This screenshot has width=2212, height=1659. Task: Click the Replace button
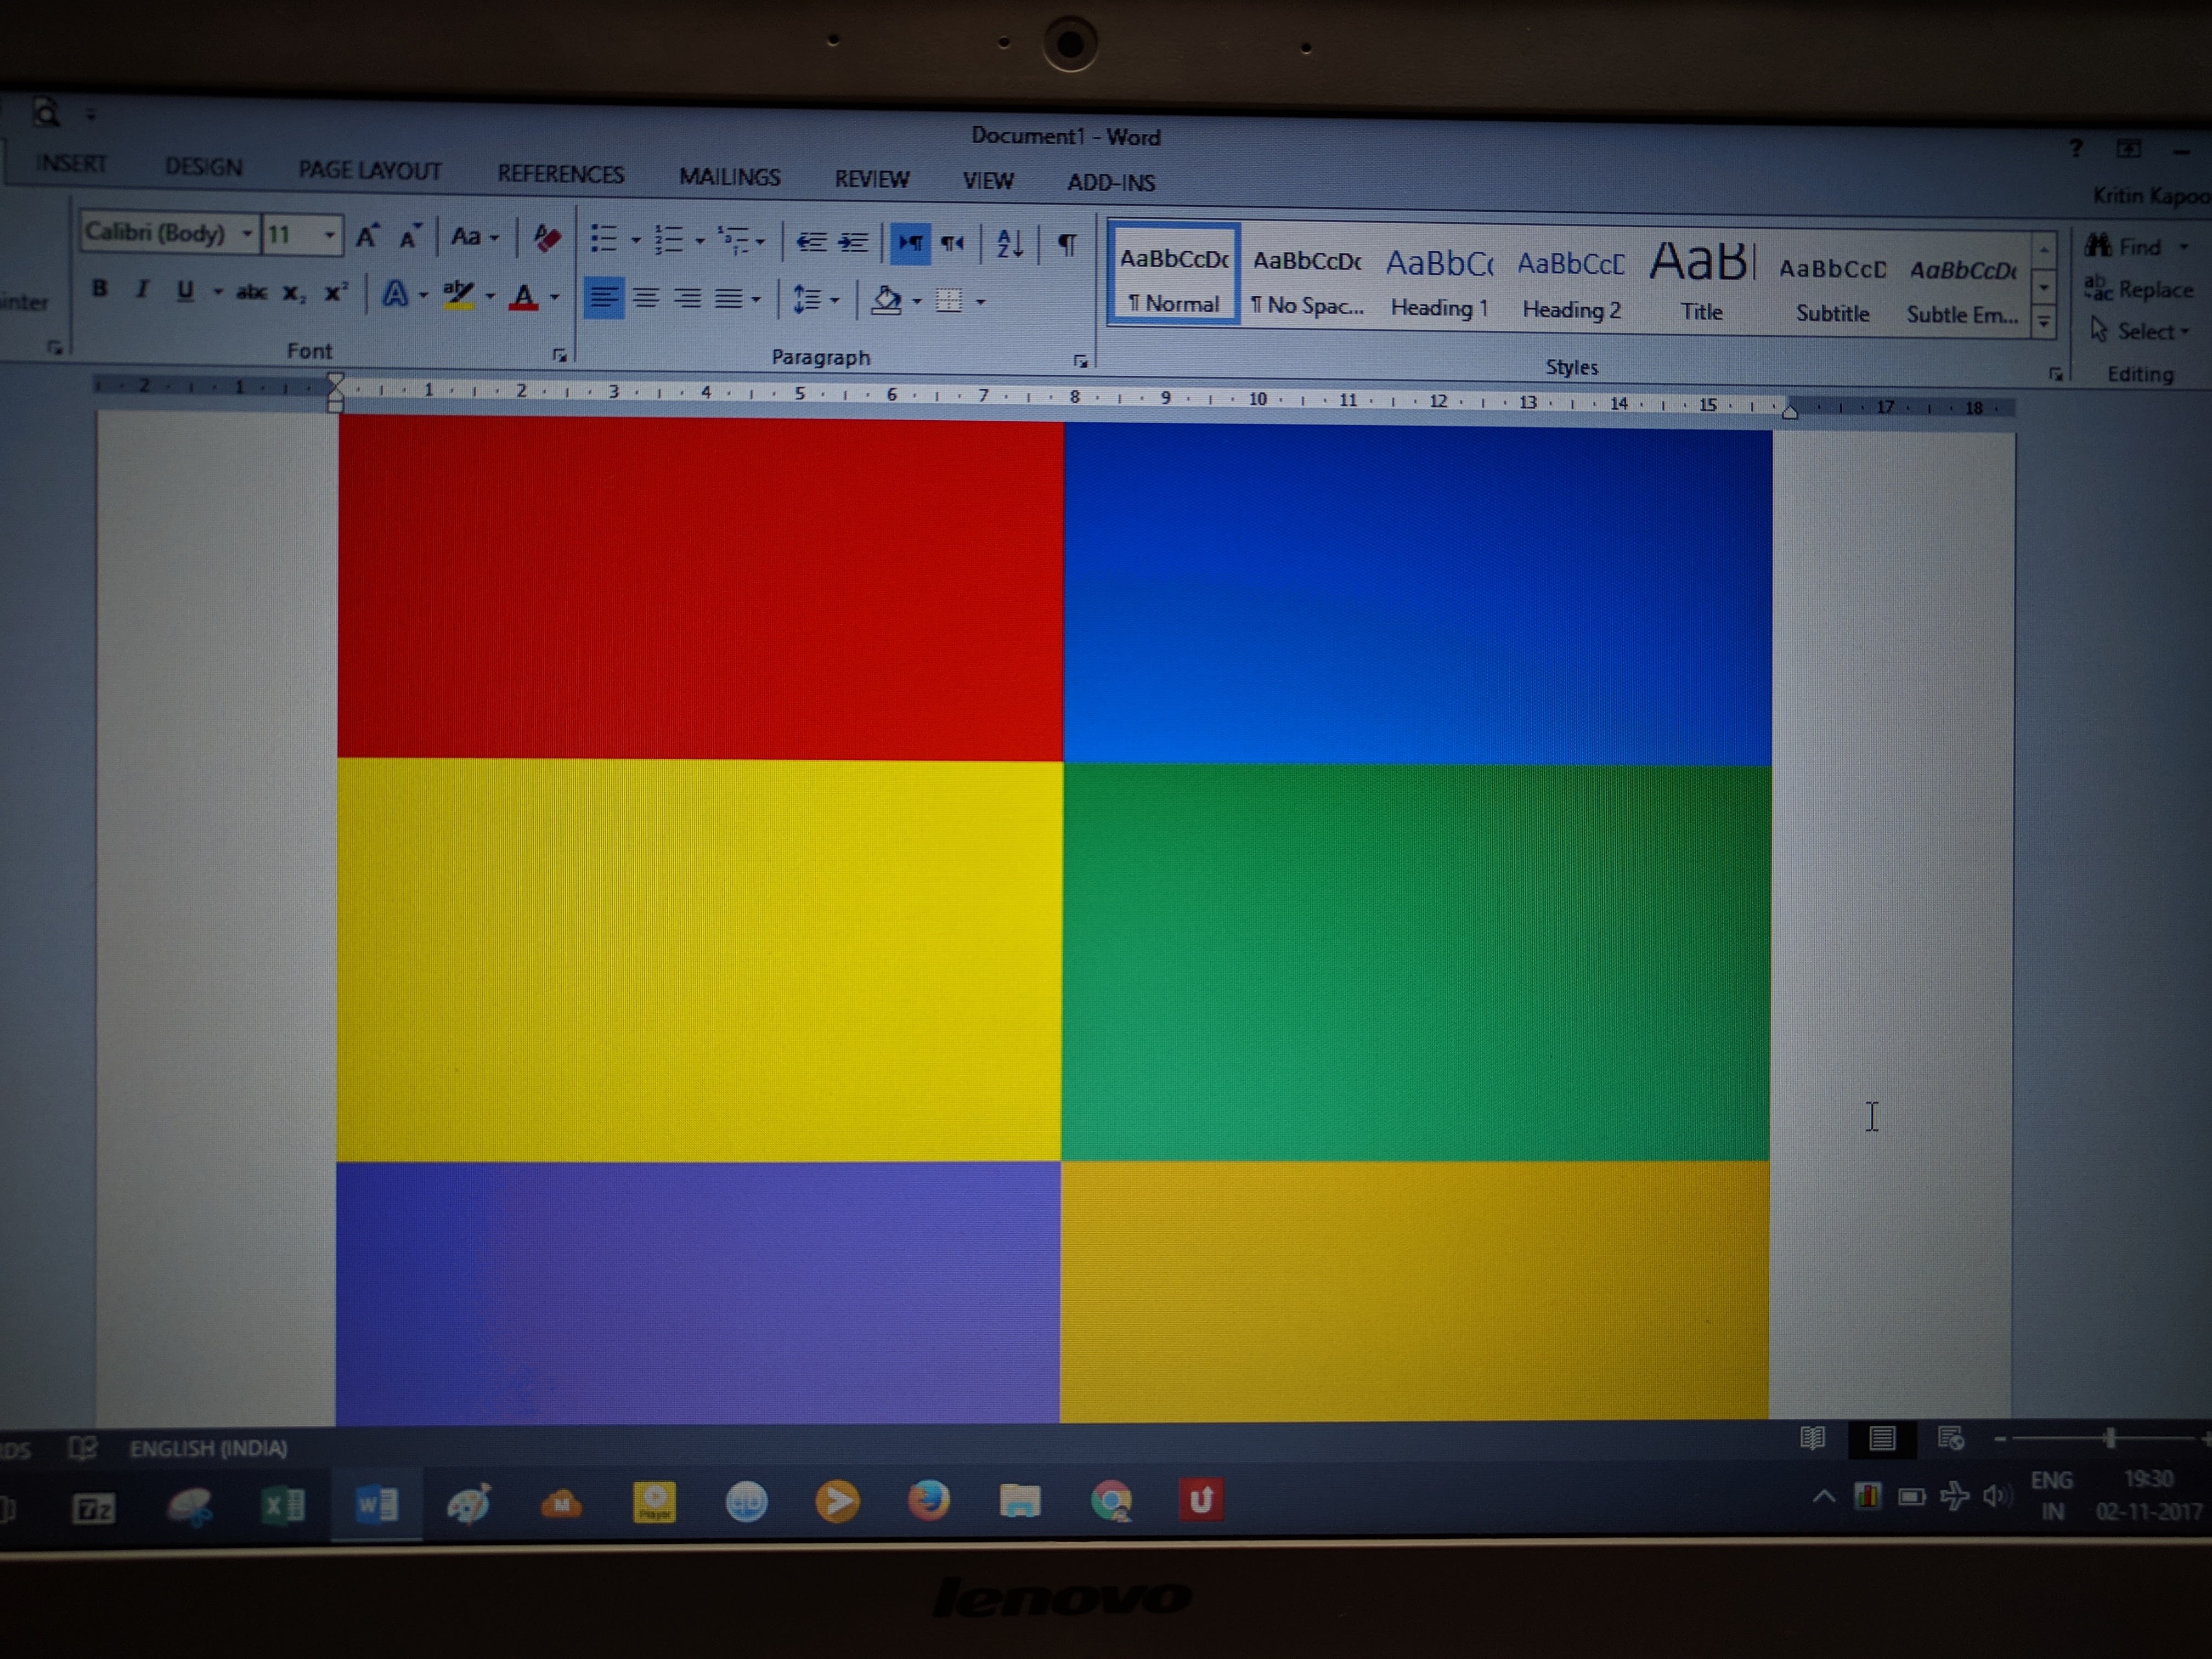tap(2139, 289)
